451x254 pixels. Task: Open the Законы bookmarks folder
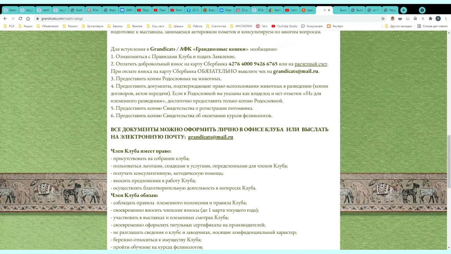tap(115, 26)
